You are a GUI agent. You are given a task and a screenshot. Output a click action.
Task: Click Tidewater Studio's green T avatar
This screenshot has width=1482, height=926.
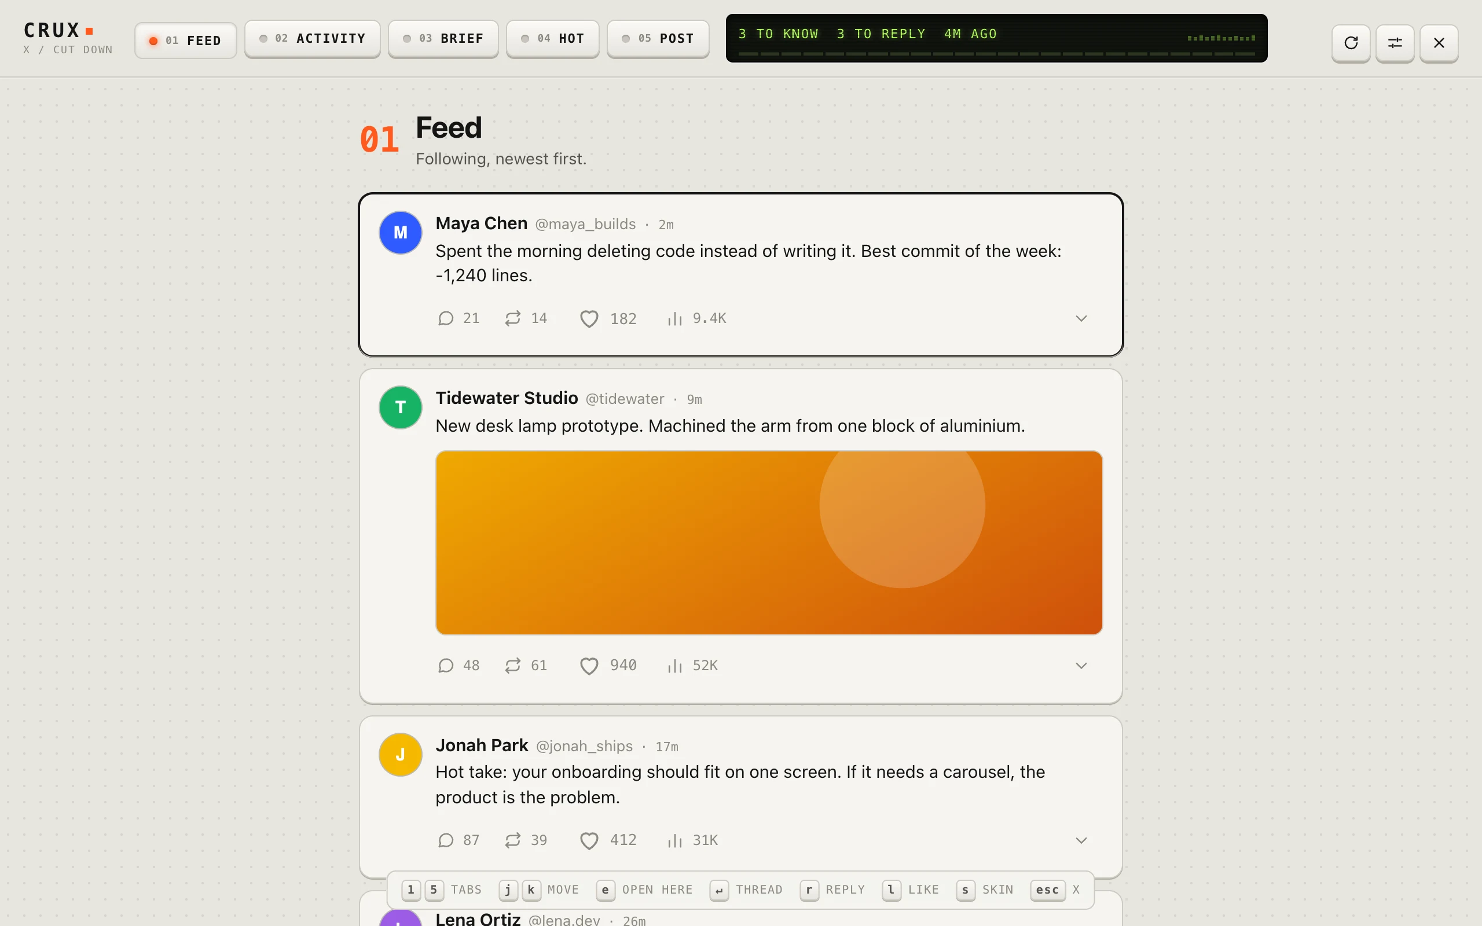[401, 407]
